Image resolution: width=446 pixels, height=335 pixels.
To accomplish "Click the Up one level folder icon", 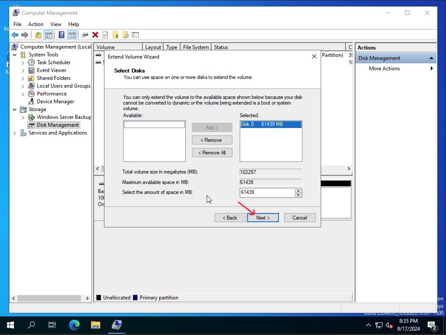I will 38,35.
